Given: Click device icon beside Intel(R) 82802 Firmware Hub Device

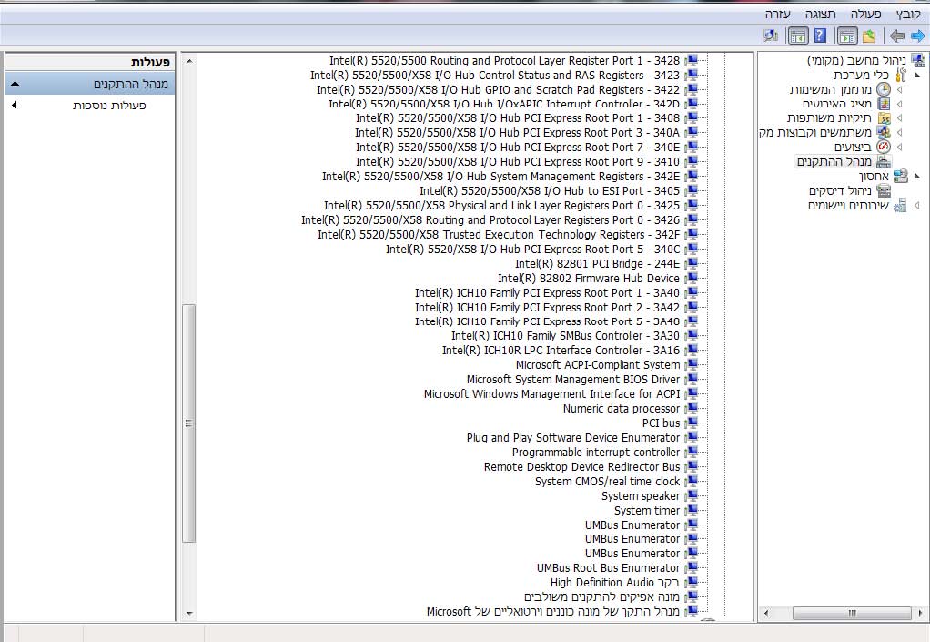Looking at the screenshot, I should click(691, 279).
